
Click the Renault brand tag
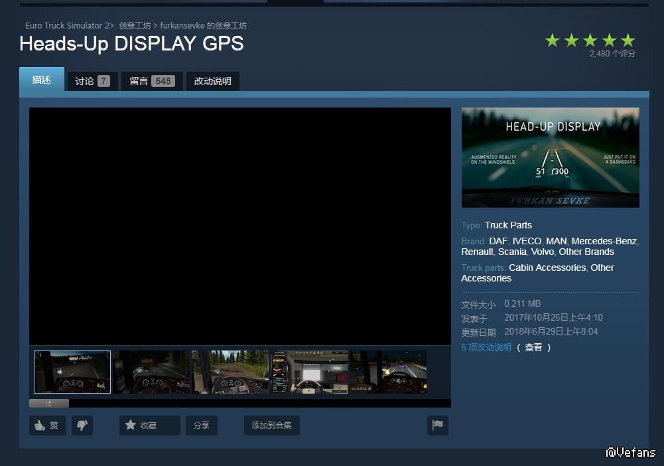pos(477,252)
